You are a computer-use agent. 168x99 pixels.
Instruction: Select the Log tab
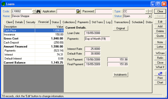pyautogui.click(x=108, y=22)
